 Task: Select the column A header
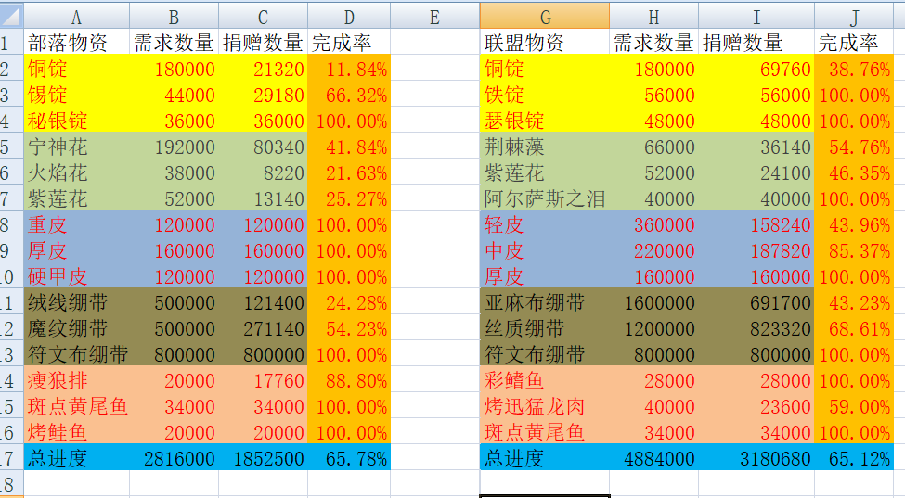pos(76,16)
